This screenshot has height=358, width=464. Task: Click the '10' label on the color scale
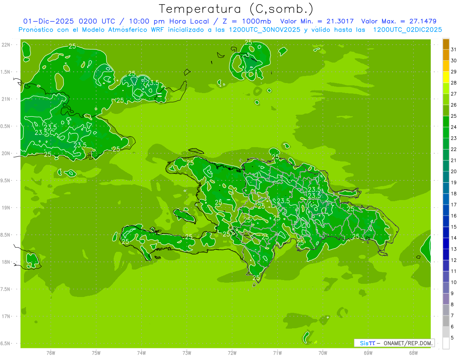coord(454,282)
